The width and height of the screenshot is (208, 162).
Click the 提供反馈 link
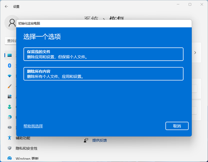pos(99,140)
